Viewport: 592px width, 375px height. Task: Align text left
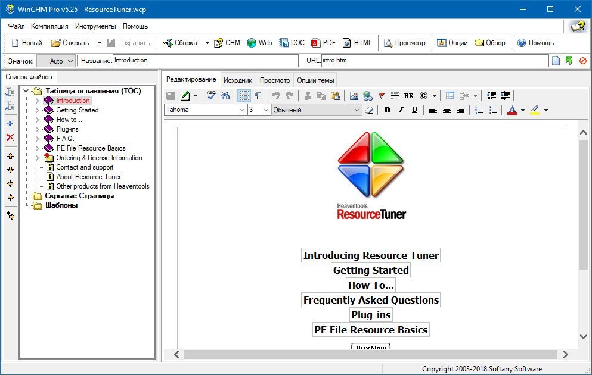(433, 110)
